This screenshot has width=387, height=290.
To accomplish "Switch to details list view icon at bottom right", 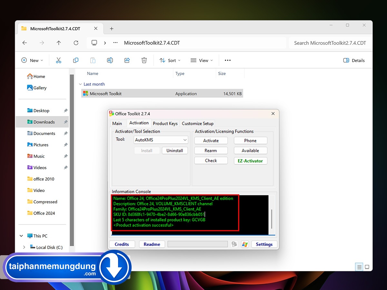I will pyautogui.click(x=359, y=267).
